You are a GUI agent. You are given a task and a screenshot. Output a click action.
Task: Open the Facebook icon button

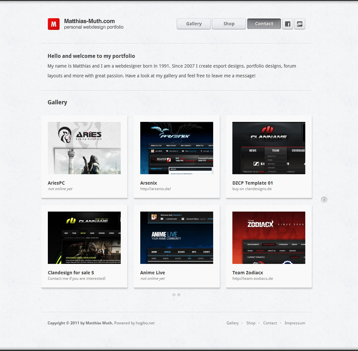tap(288, 24)
